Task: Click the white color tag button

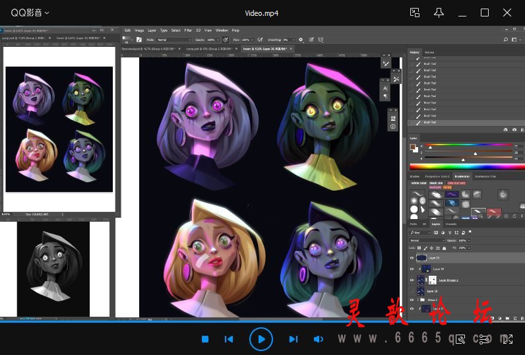Action: pos(419,183)
